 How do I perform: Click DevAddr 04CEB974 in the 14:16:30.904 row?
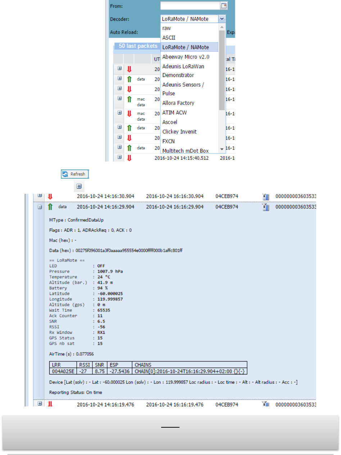tap(227, 196)
